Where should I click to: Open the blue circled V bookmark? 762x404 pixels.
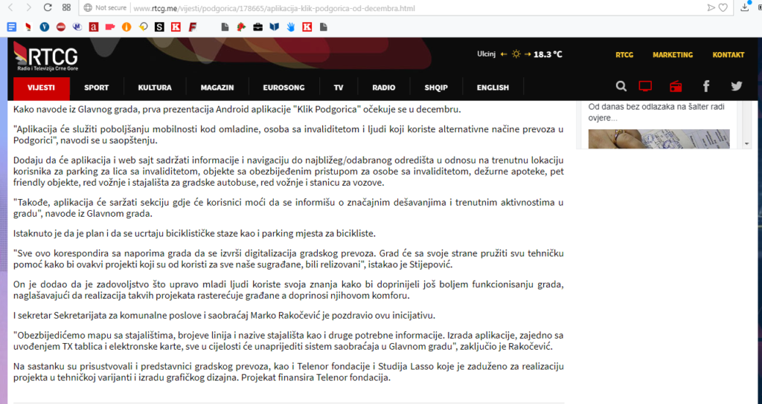44,27
